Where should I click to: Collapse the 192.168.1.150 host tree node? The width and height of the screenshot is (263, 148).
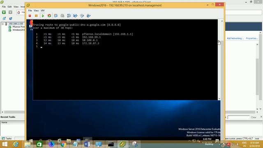pyautogui.click(x=2, y=24)
